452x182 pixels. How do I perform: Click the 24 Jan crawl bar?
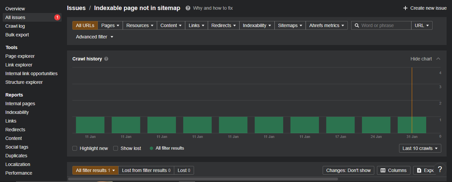(x=376, y=125)
